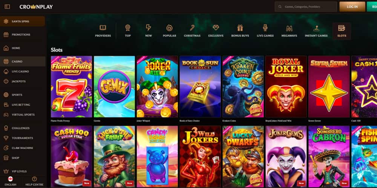Select the Christmas candy cane icon
The height and width of the screenshot is (188, 377).
pyautogui.click(x=192, y=28)
